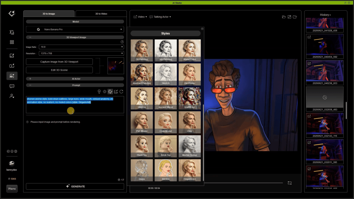Open the Model dropdown showing Nano Banana Pro
The height and width of the screenshot is (199, 354).
(75, 29)
